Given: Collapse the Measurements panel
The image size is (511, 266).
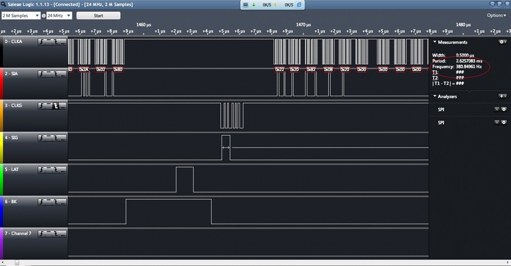Looking at the screenshot, I should [435, 42].
